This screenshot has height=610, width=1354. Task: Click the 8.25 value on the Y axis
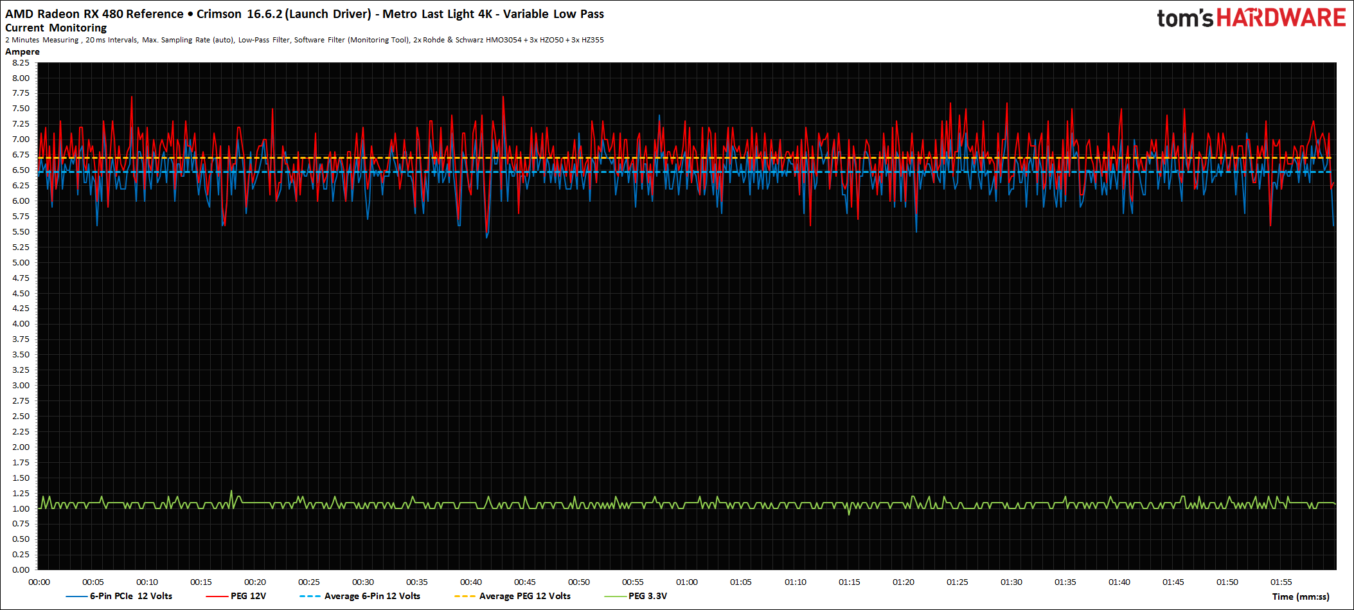pos(21,62)
